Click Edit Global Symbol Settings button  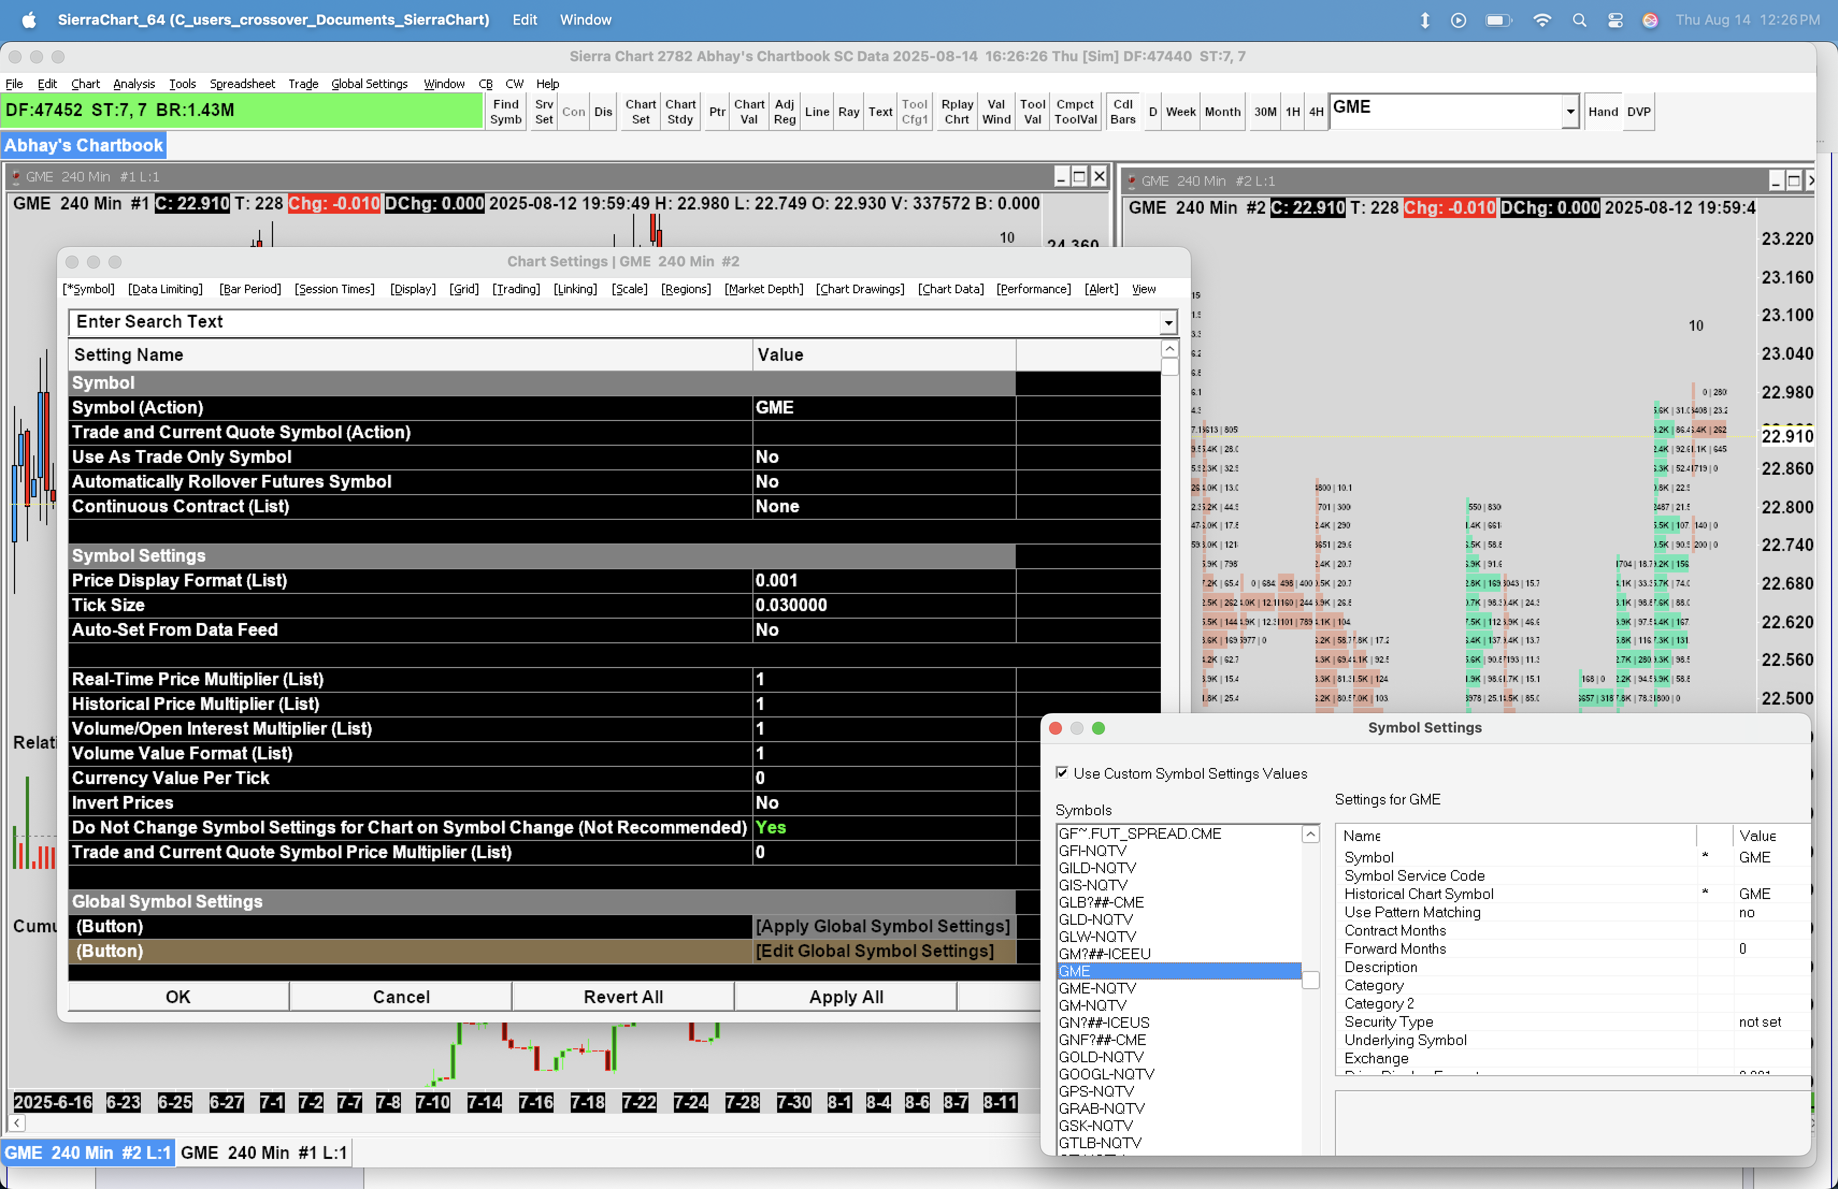tap(874, 951)
